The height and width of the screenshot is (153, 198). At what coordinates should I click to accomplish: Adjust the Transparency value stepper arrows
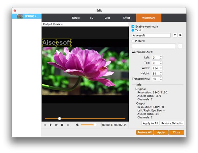pos(161,79)
